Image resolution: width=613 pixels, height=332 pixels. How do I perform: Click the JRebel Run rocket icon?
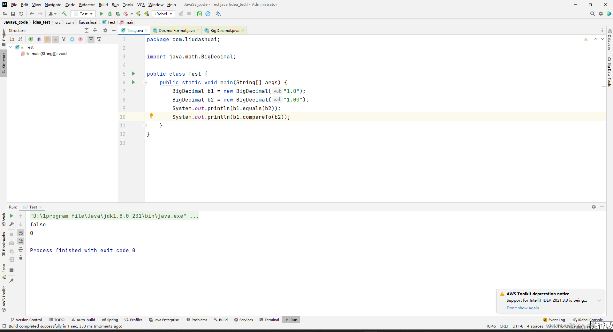[138, 14]
